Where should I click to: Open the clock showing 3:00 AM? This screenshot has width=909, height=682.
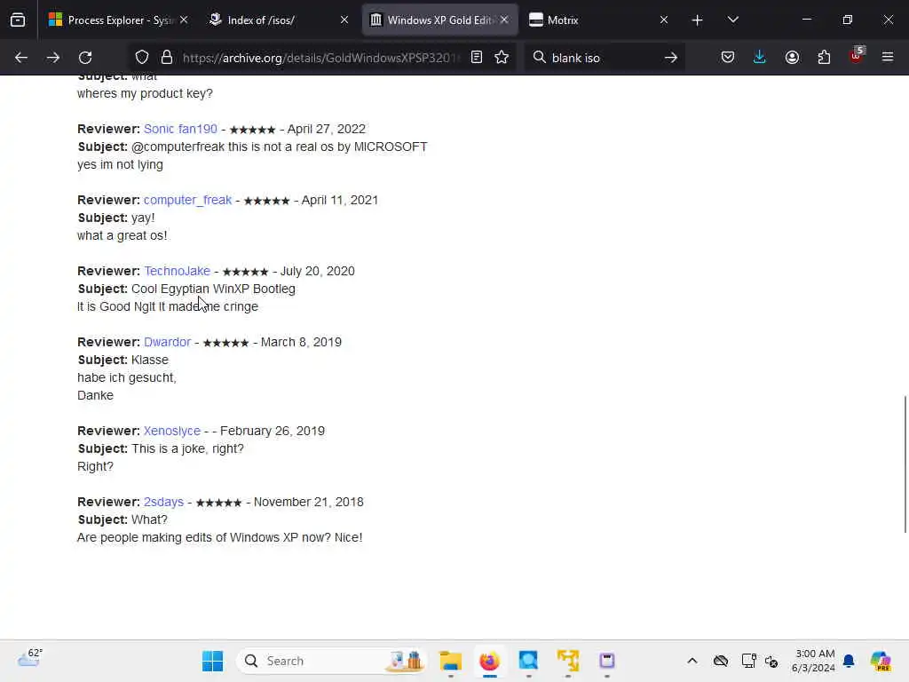[813, 661]
